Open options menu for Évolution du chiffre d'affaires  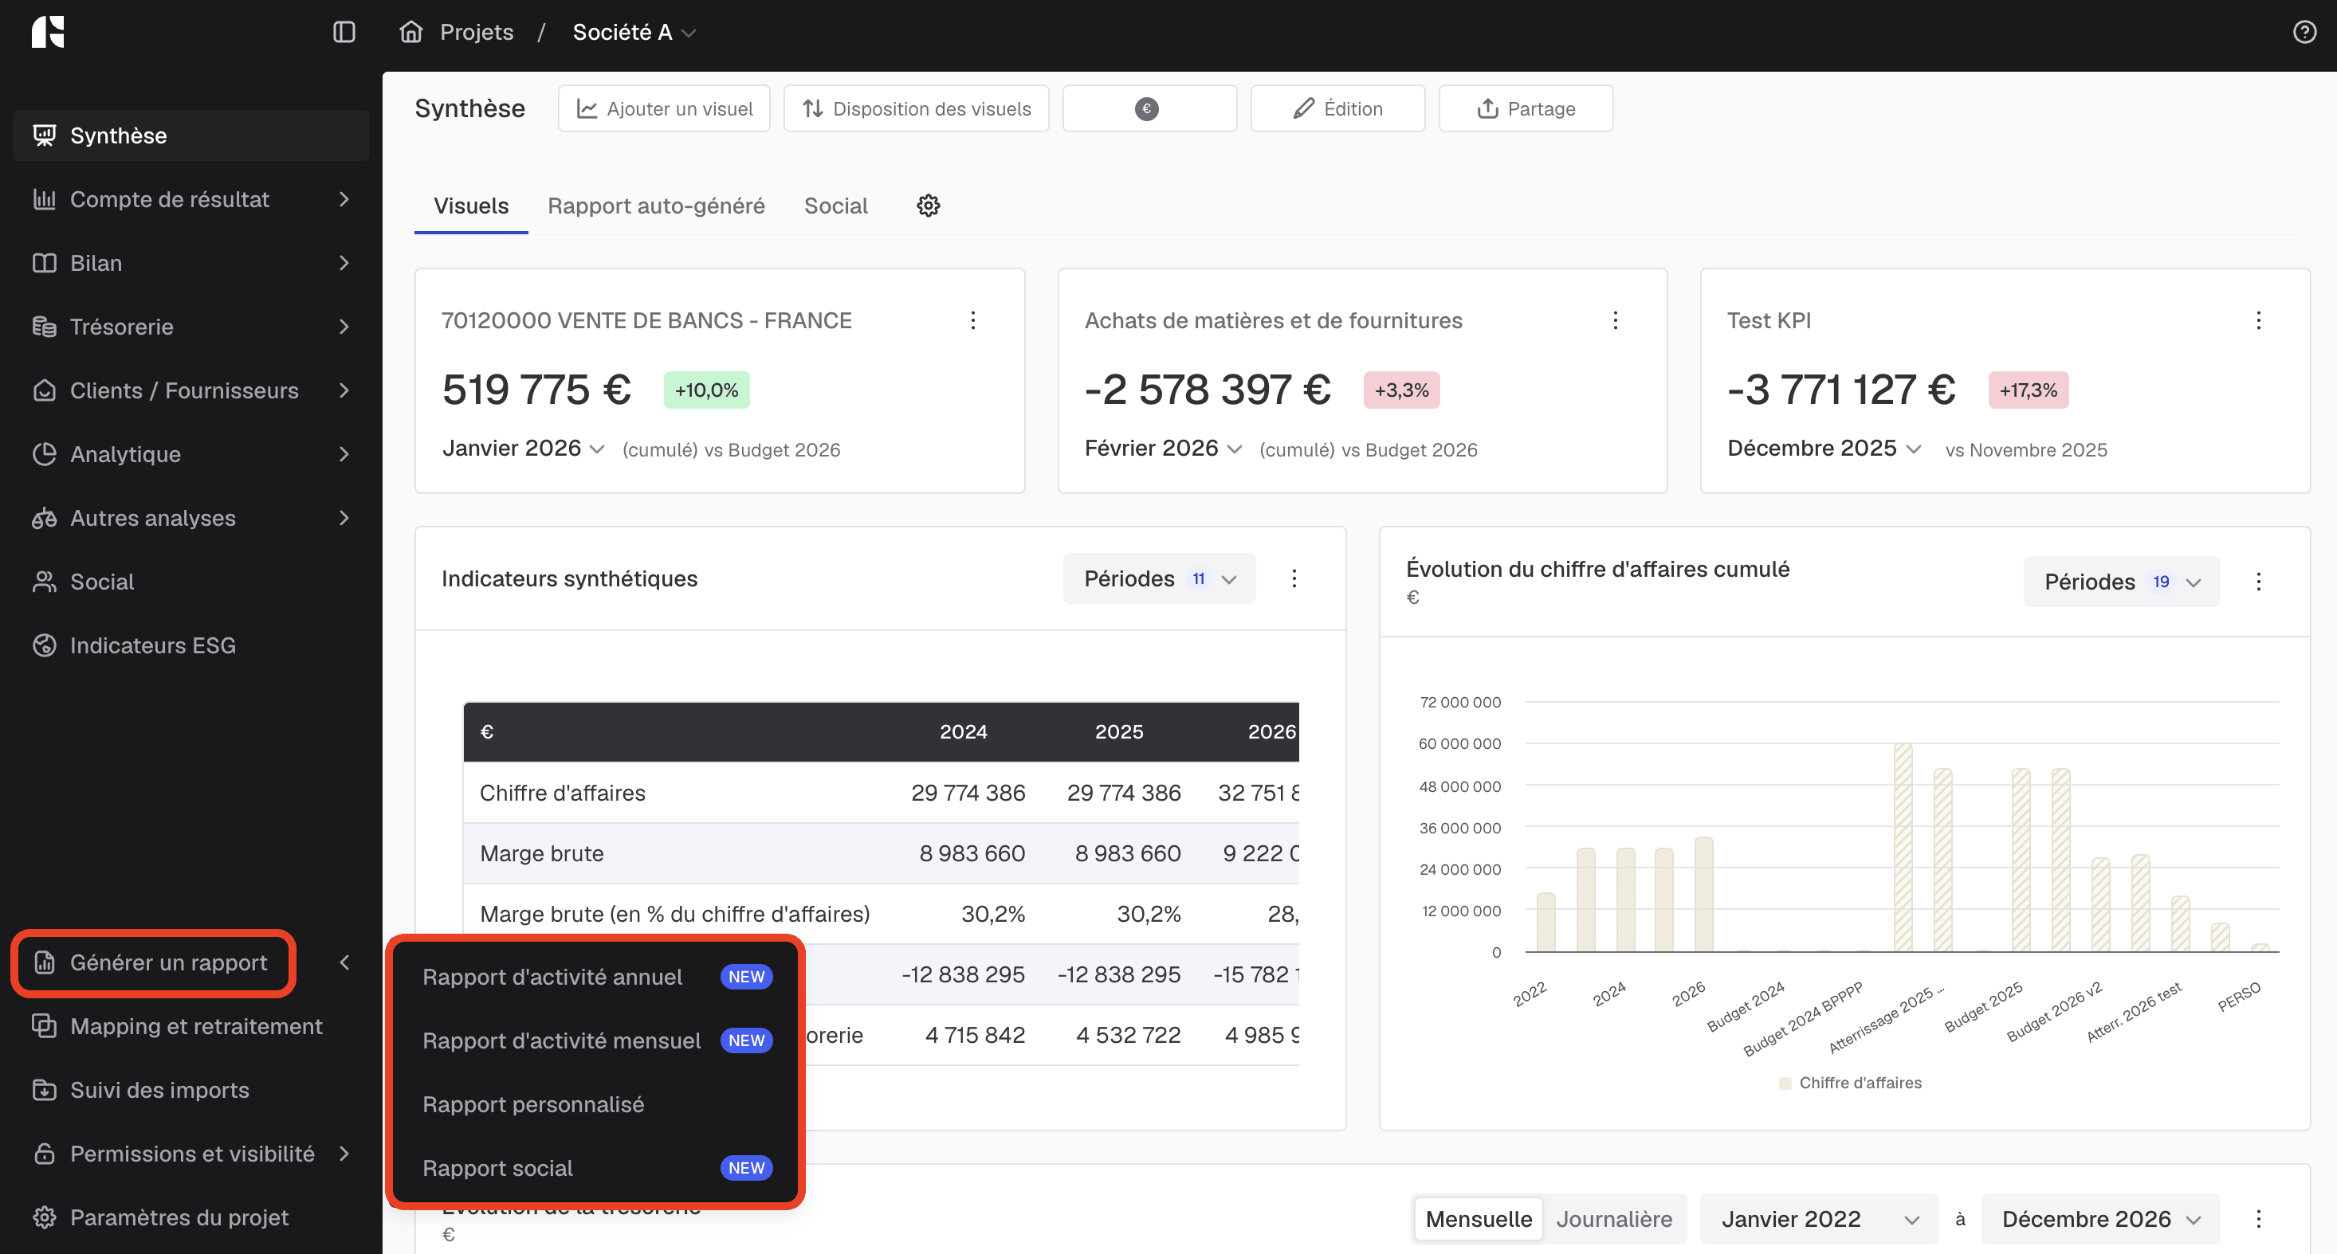coord(2258,582)
